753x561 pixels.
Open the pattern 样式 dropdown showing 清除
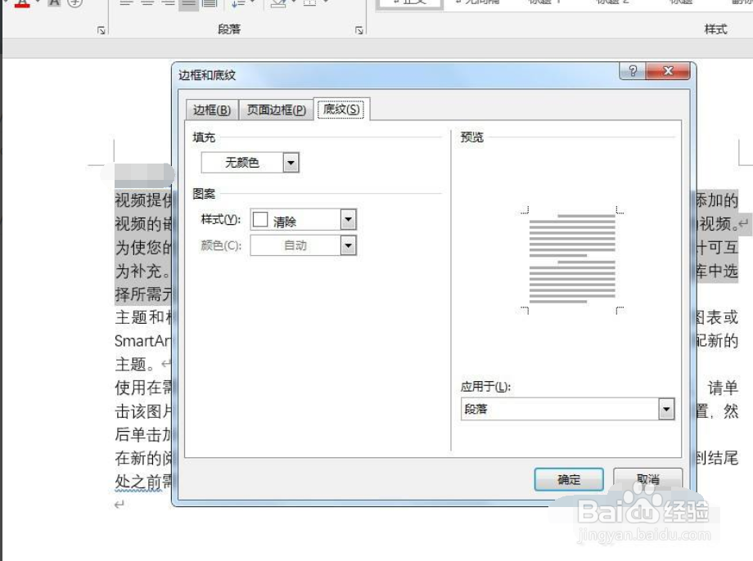point(349,219)
